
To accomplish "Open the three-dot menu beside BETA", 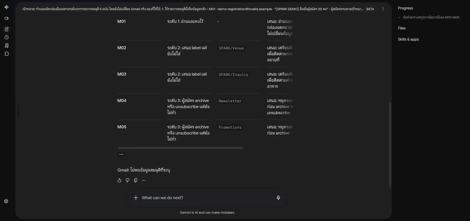I will click(383, 9).
